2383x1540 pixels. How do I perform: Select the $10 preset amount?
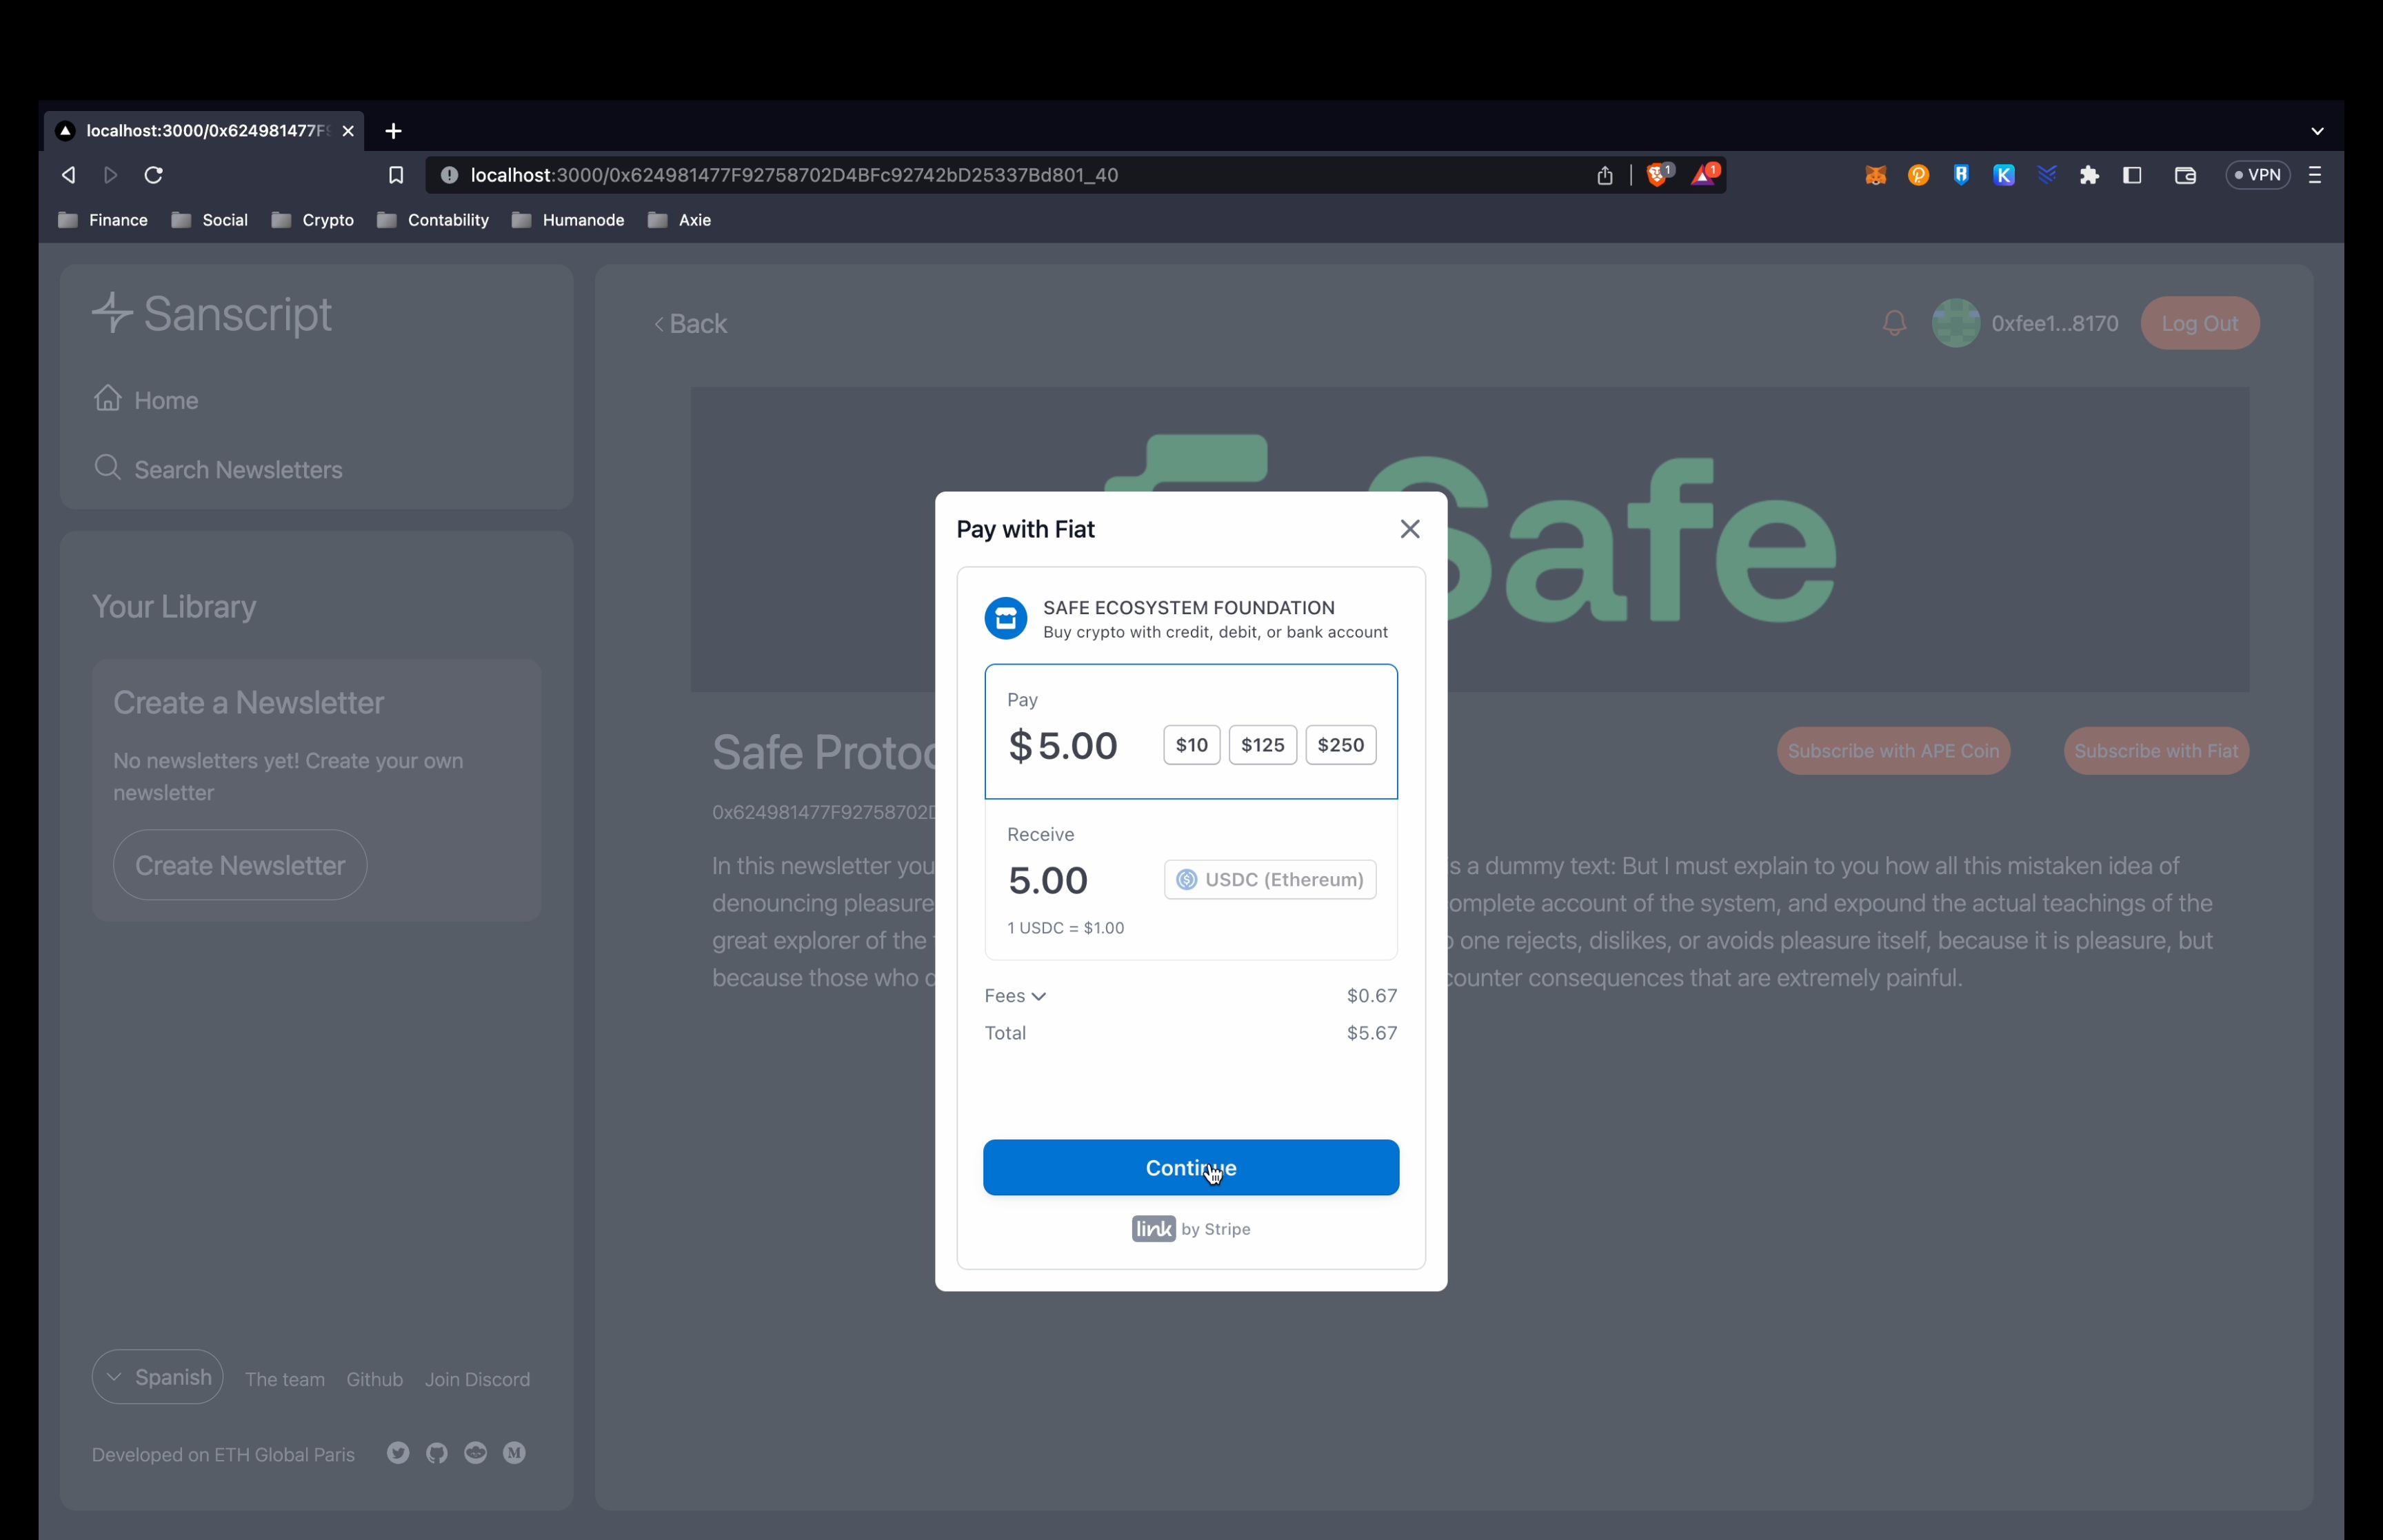(x=1191, y=744)
